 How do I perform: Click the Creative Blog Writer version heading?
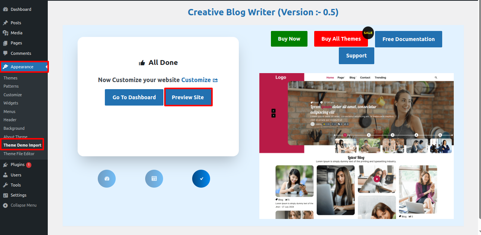[263, 12]
